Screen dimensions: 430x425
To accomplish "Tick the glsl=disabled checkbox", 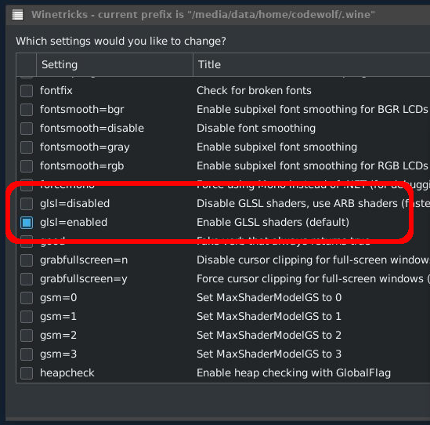I will [x=27, y=204].
